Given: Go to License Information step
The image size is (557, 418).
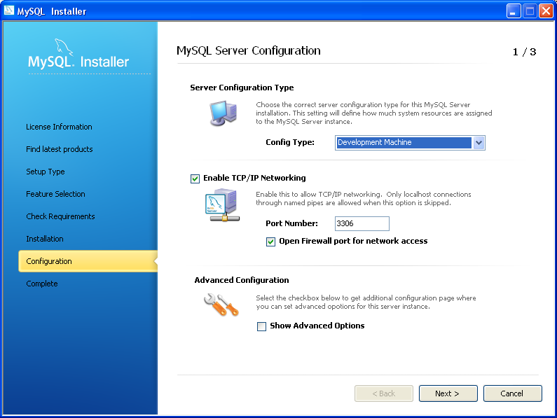Looking at the screenshot, I should coord(59,127).
